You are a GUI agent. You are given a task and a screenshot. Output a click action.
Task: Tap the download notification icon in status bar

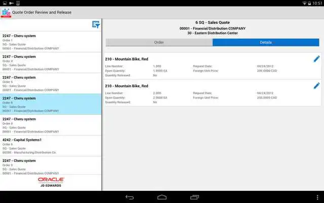[18, 3]
